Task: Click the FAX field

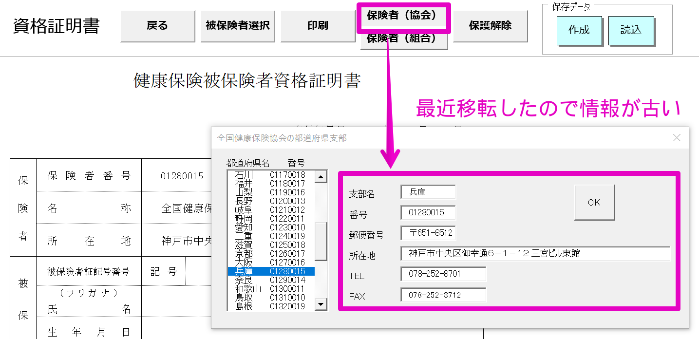Action: click(x=444, y=295)
